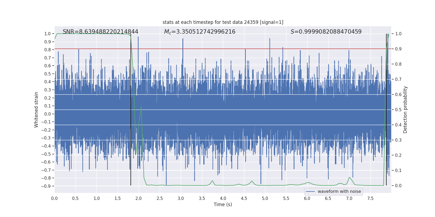This screenshot has width=435, height=217.
Task: Click the green bump near 7.0 seconds
Action: [x=349, y=177]
